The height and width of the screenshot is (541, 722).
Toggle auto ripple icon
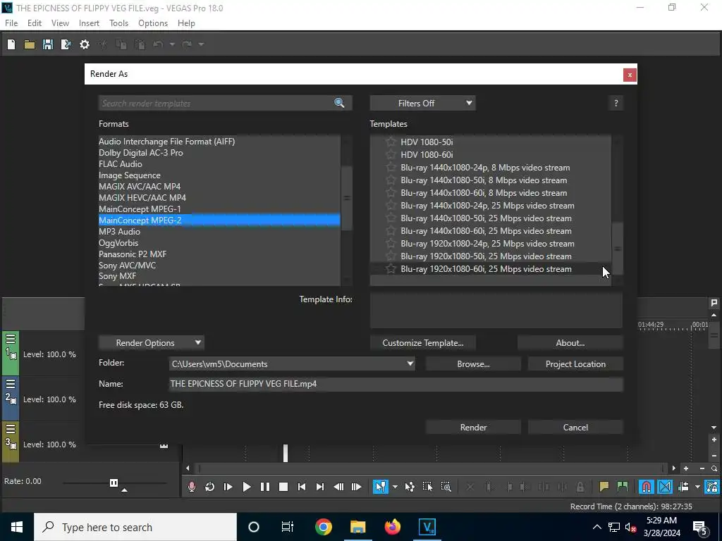point(684,487)
